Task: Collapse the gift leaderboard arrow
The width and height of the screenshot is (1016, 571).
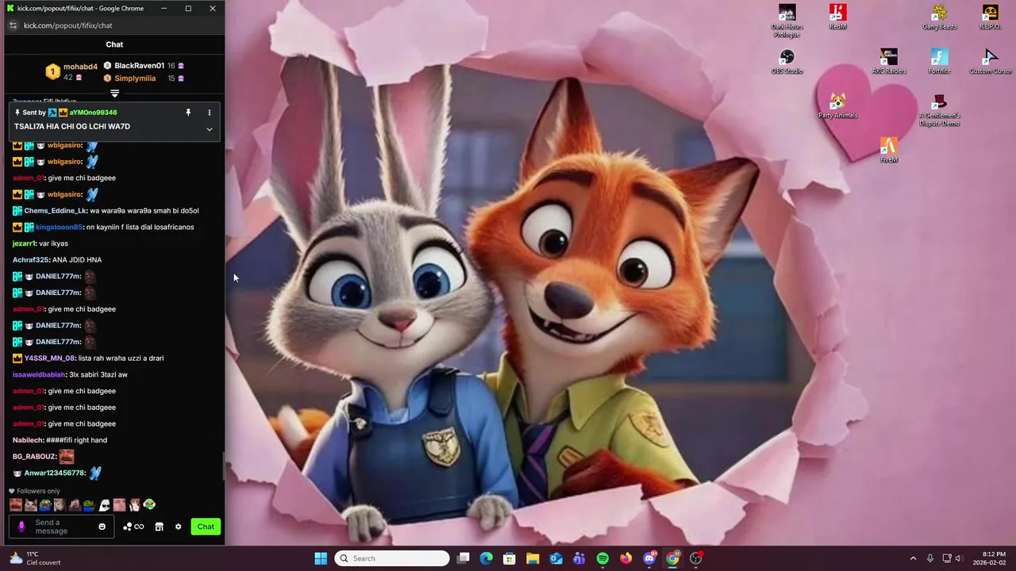Action: pyautogui.click(x=114, y=94)
